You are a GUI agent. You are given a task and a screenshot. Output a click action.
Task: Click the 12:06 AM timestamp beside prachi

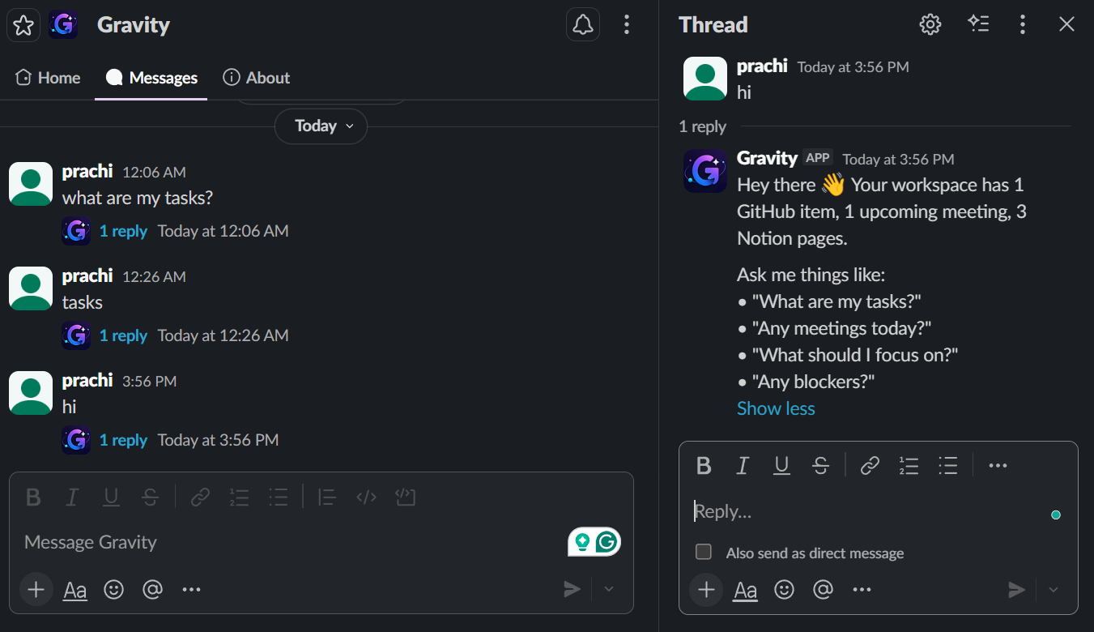click(x=154, y=173)
